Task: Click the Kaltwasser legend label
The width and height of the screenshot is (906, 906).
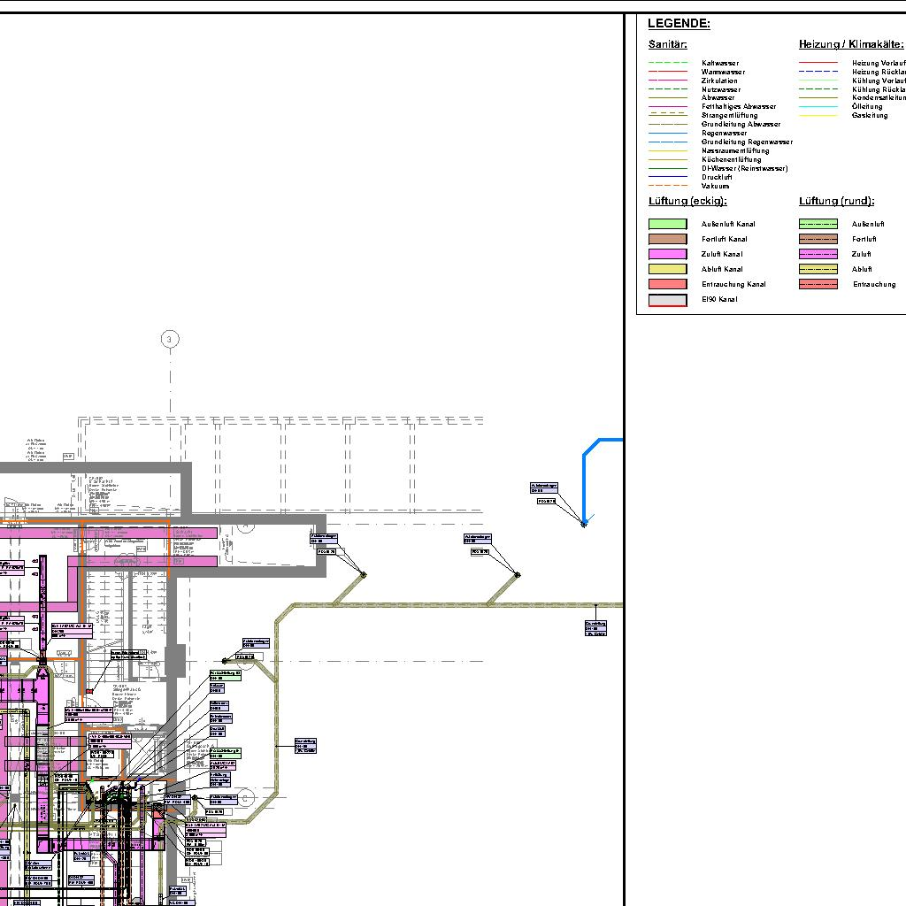Action: pyautogui.click(x=719, y=64)
